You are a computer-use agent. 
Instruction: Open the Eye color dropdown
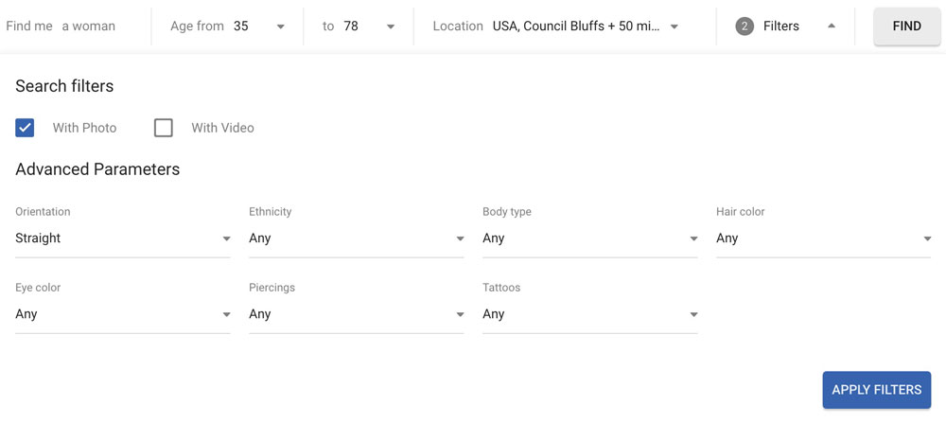[122, 314]
